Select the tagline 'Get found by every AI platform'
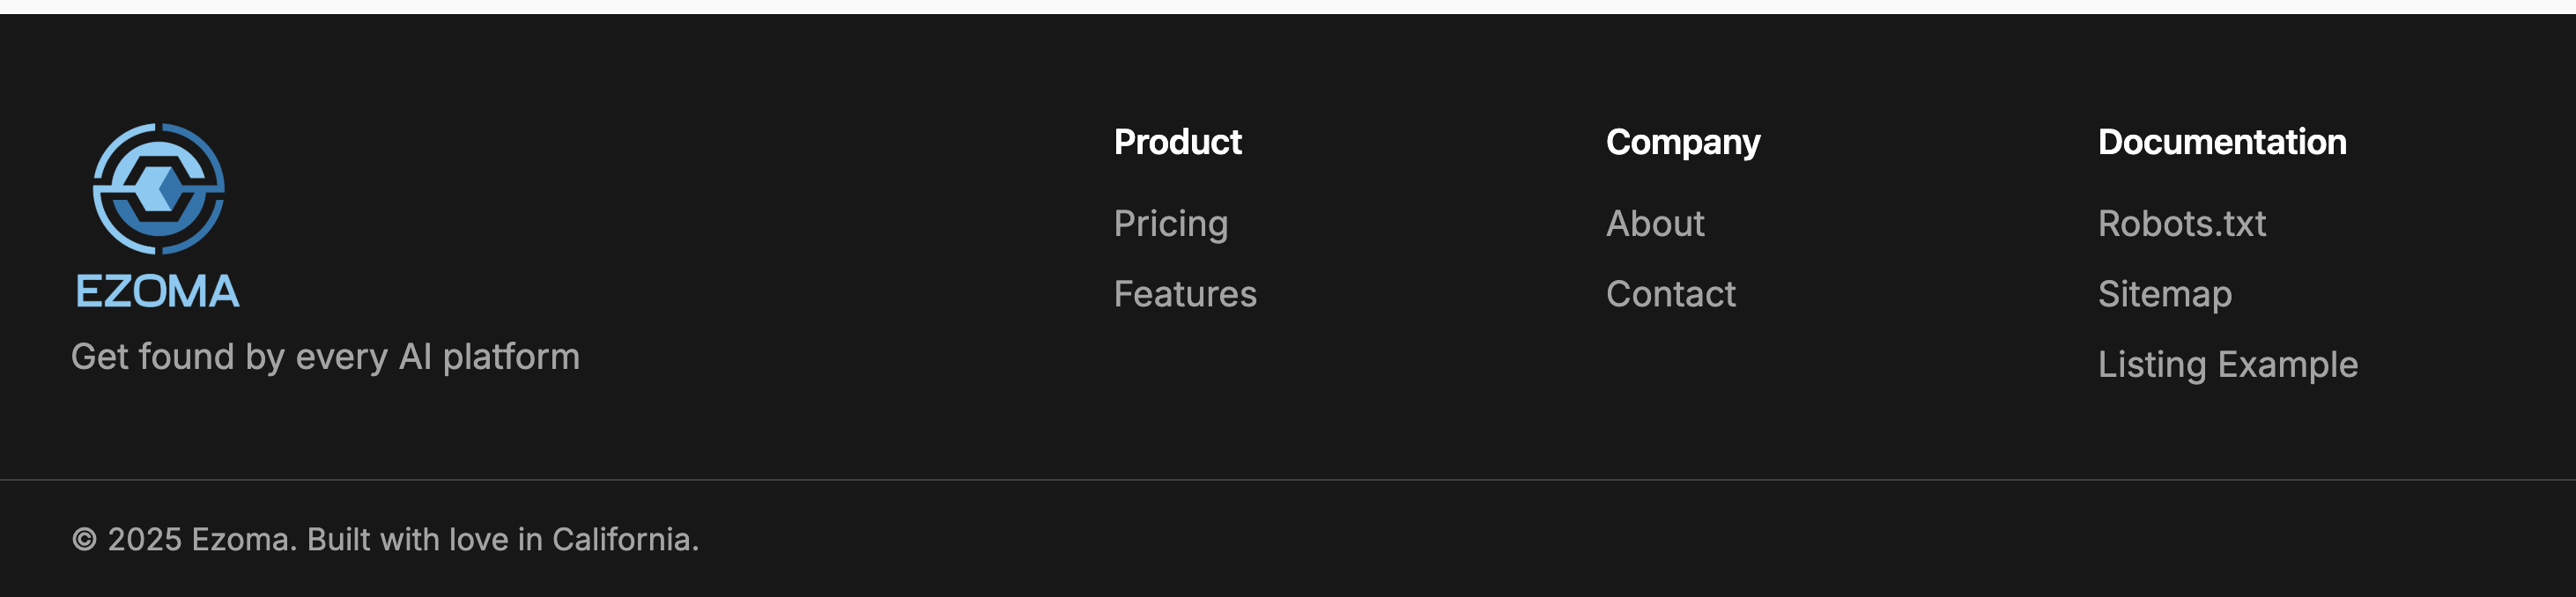Image resolution: width=2576 pixels, height=597 pixels. point(327,355)
